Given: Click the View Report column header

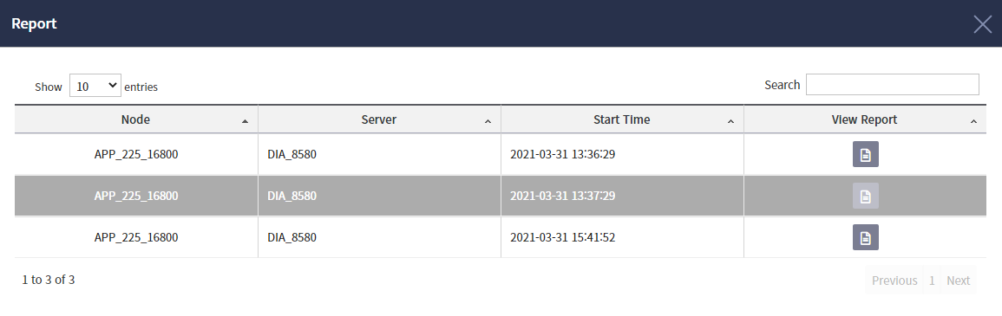Looking at the screenshot, I should (x=865, y=119).
